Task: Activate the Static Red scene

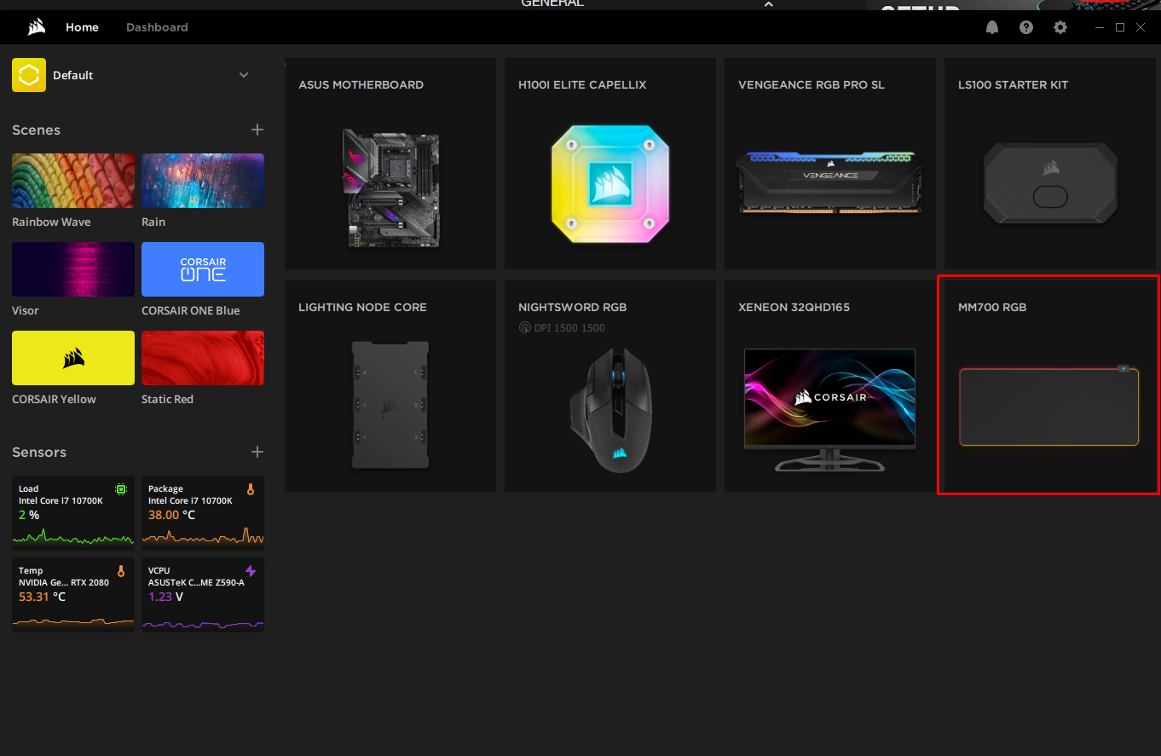Action: pos(202,357)
